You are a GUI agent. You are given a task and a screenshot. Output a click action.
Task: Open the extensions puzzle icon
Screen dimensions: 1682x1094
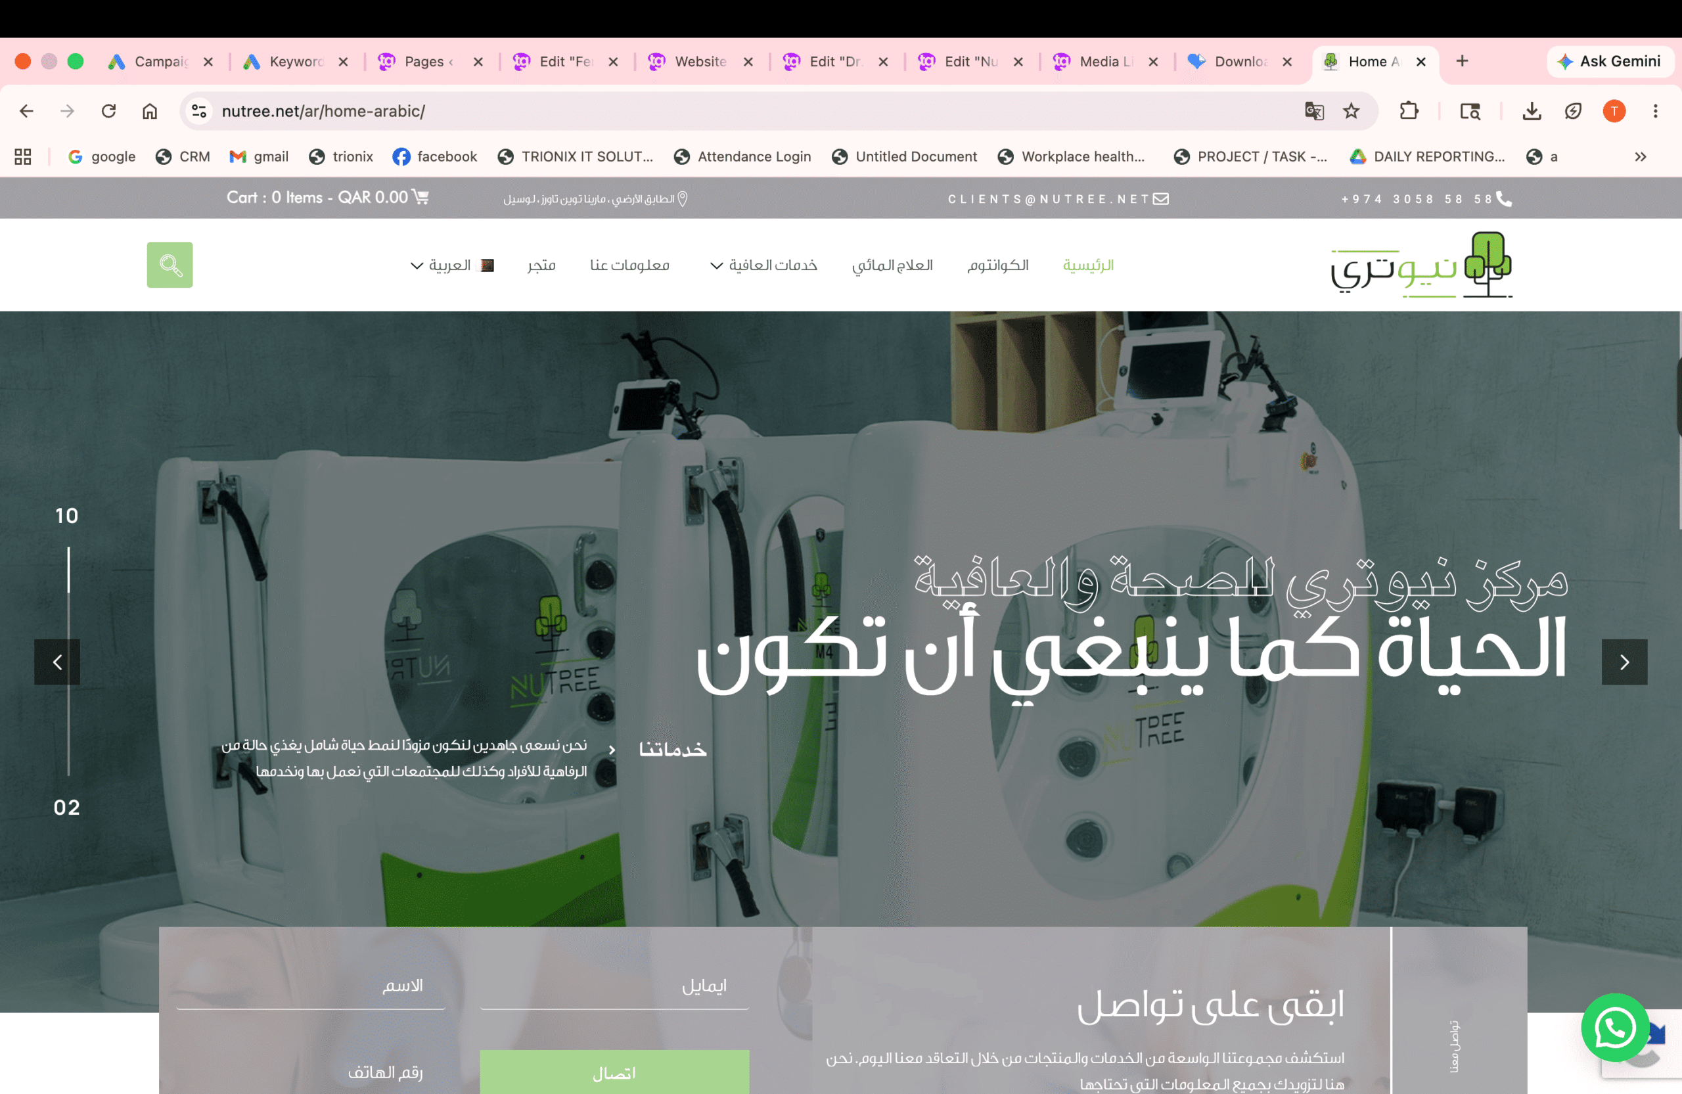coord(1409,111)
